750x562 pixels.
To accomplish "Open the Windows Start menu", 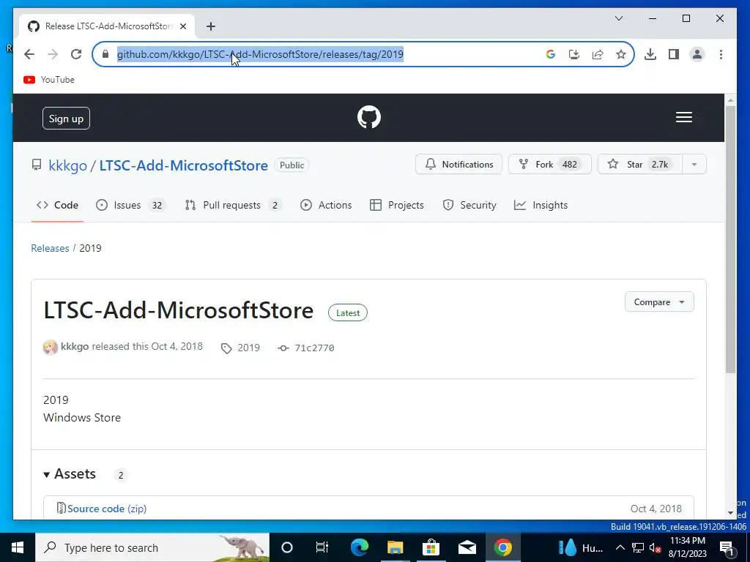I will pos(18,547).
